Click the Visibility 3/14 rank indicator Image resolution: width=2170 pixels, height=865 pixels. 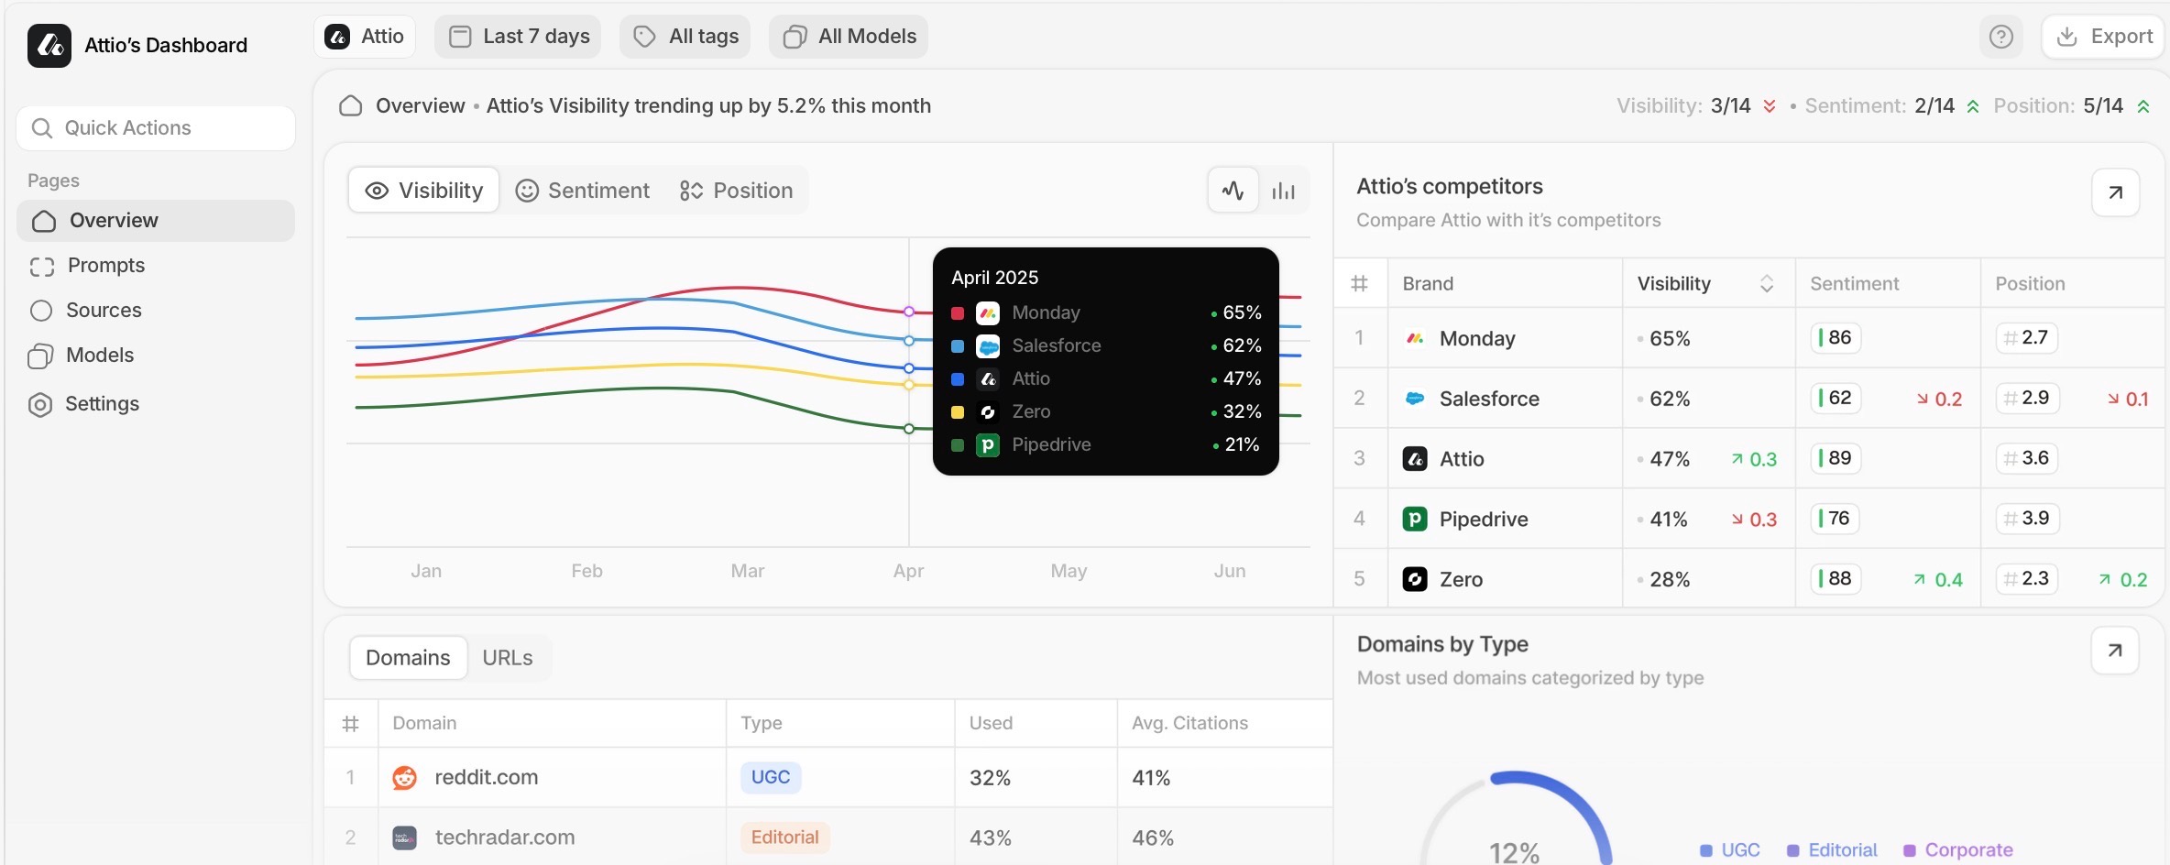click(x=1696, y=106)
